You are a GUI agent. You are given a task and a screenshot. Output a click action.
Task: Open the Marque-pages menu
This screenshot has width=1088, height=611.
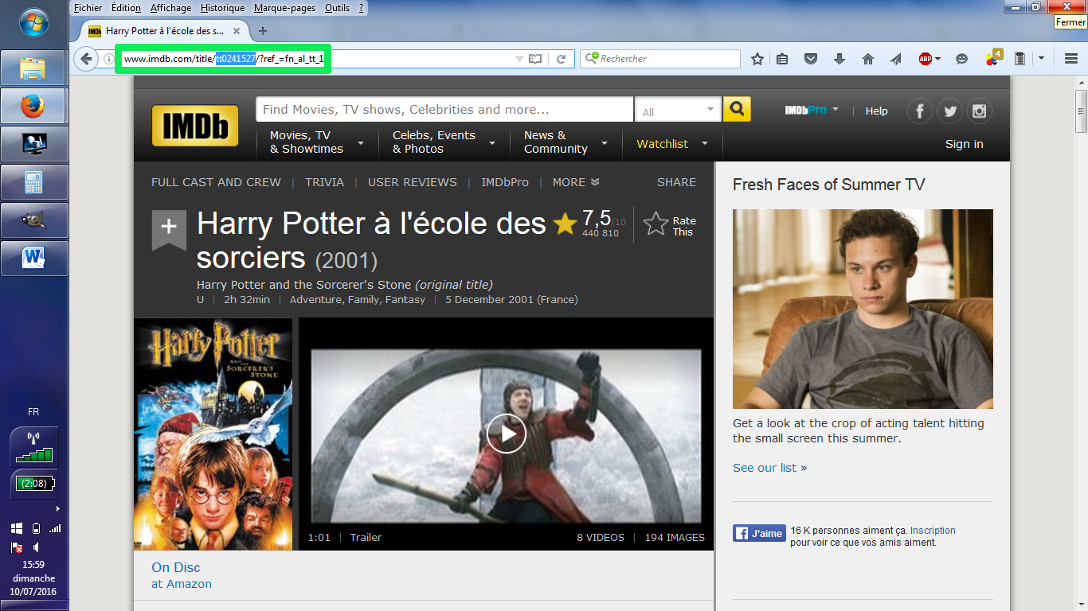[284, 8]
